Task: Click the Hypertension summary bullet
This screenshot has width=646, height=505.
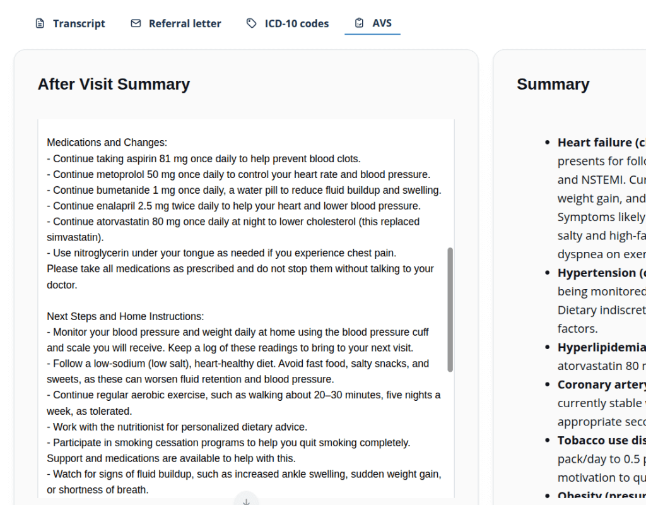Action: 601,273
